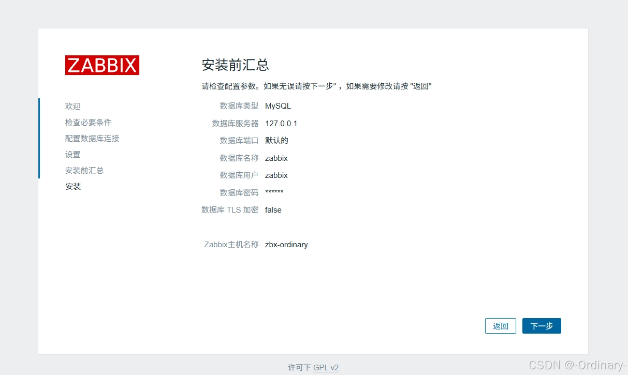Click the MySQL database type value
628x375 pixels.
pos(278,106)
